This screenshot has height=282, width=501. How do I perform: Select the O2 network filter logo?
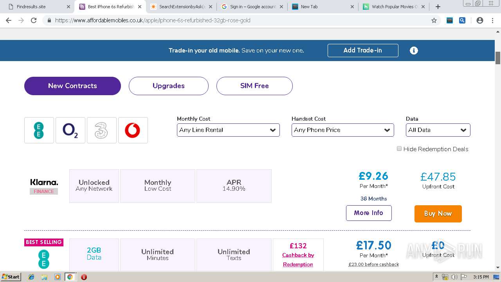[70, 130]
